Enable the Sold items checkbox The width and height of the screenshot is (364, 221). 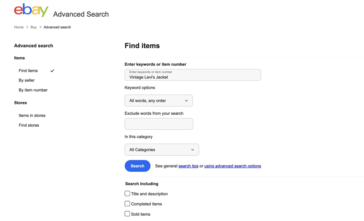click(127, 214)
